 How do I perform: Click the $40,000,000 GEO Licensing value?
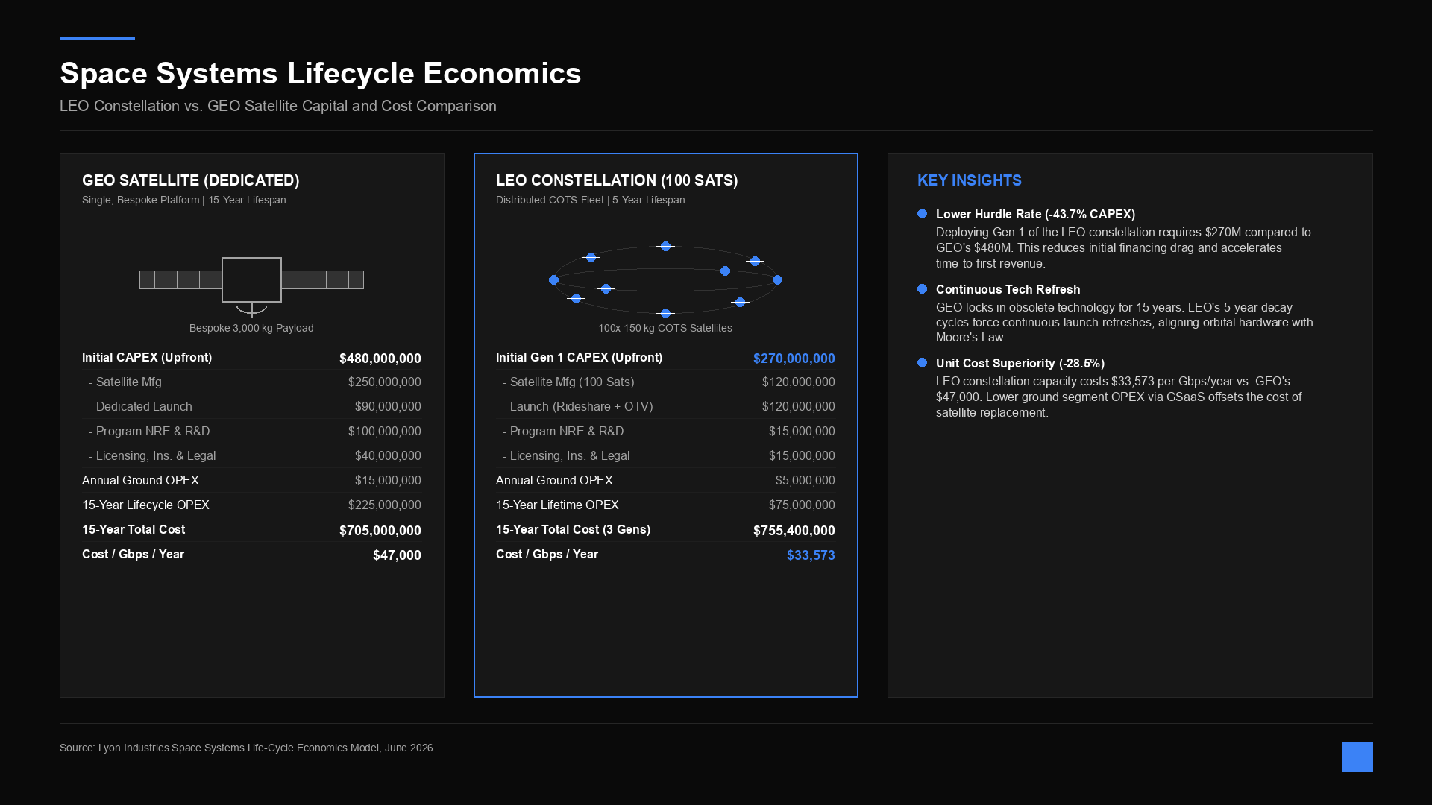click(x=388, y=455)
